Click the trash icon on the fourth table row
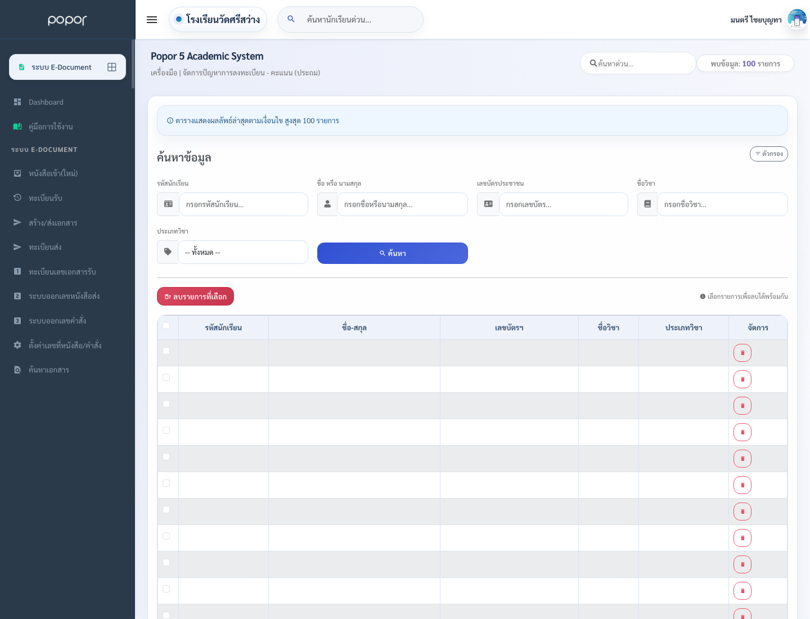Viewport: 810px width, 619px height. 742,432
